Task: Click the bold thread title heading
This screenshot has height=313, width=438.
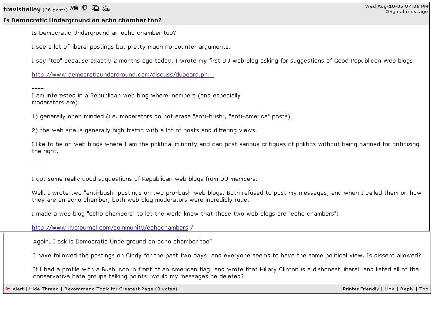Action: (83, 20)
